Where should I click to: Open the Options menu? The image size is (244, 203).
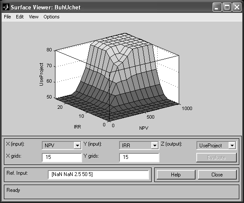[x=52, y=17]
